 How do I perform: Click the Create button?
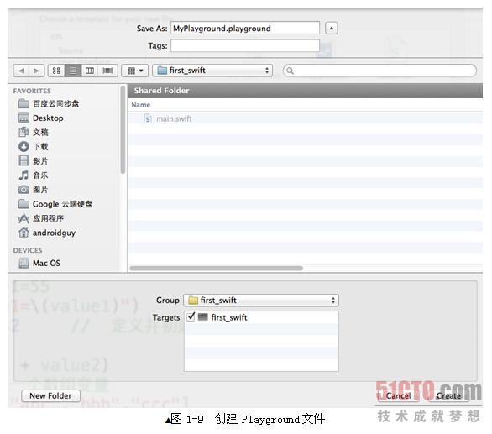pos(448,395)
